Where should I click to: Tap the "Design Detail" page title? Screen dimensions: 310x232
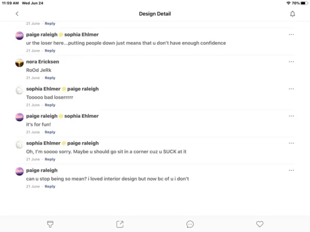coord(155,14)
